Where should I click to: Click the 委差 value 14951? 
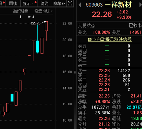tap(136, 32)
